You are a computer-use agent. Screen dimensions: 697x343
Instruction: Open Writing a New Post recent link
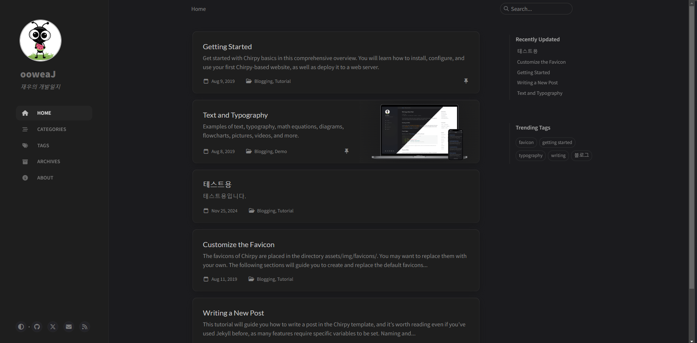537,83
